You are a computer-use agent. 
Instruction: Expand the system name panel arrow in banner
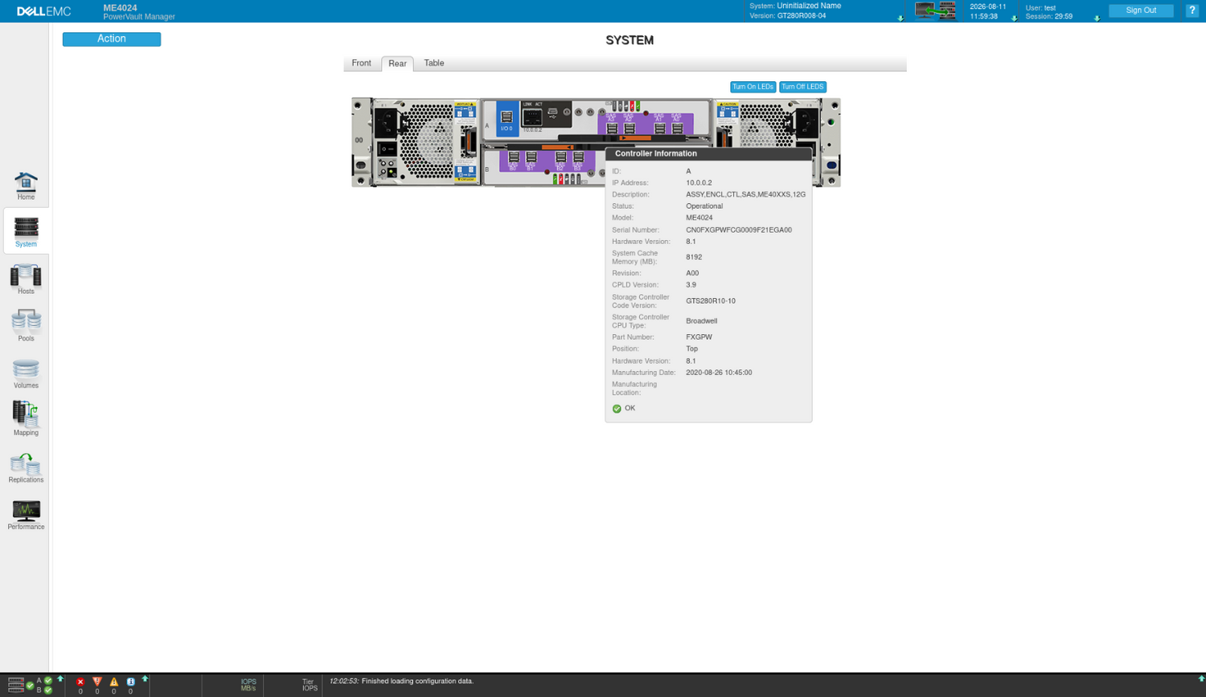[900, 18]
